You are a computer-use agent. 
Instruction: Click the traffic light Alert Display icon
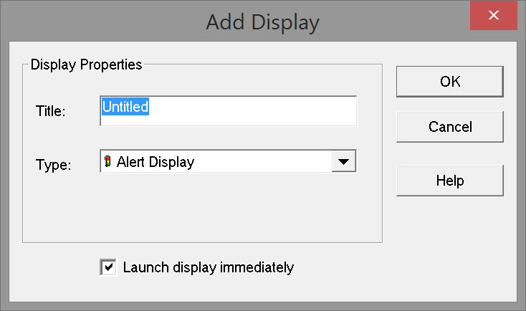[x=108, y=162]
